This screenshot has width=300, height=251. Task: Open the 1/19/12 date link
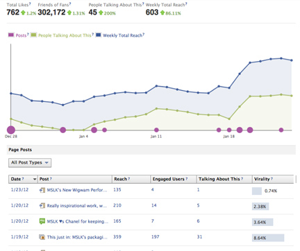[19, 237]
